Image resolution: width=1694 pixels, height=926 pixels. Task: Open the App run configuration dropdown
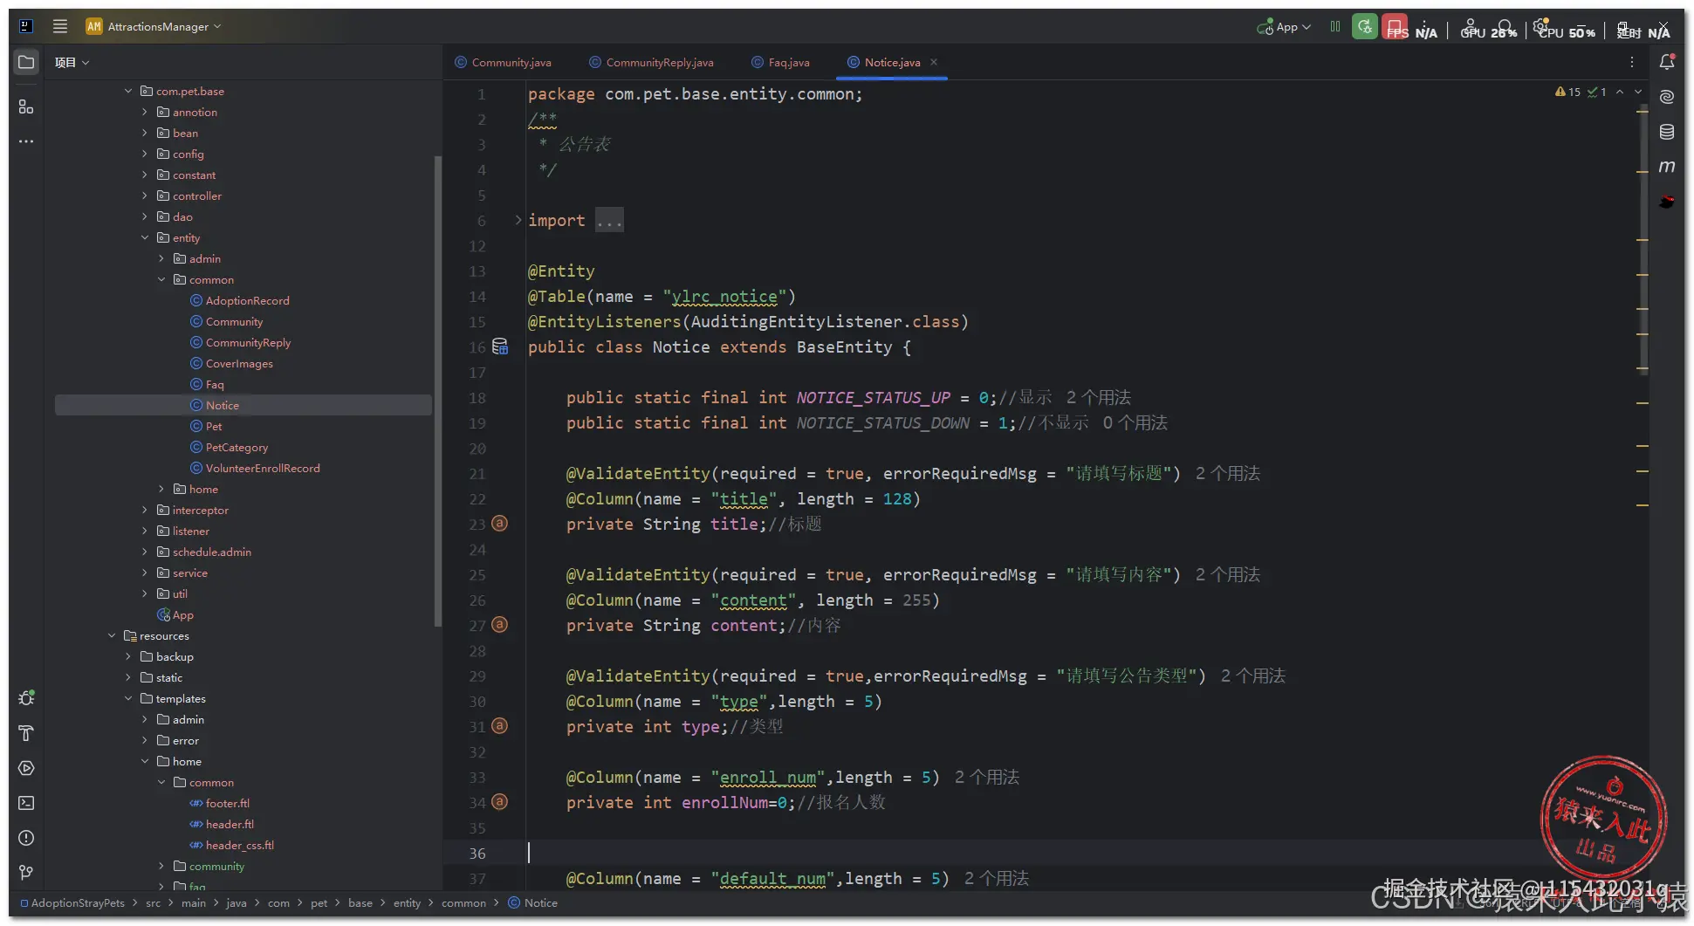point(1284,27)
